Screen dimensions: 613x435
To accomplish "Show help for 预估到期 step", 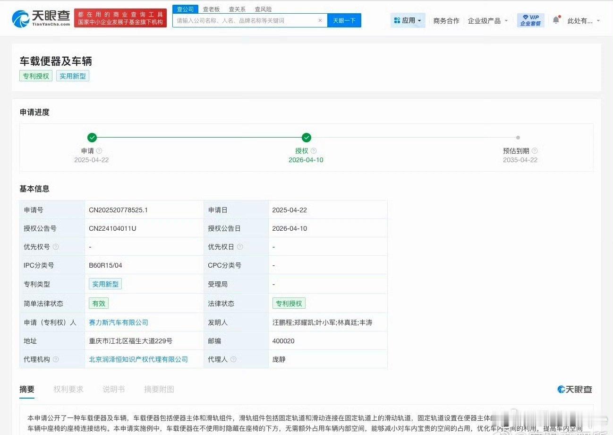I will (x=535, y=151).
